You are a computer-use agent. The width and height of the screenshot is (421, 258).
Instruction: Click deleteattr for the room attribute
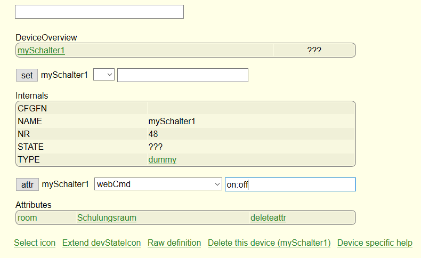click(268, 217)
